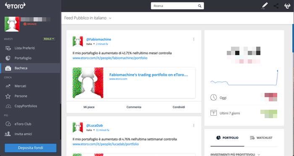The width and height of the screenshot is (294, 156).
Task: Open the fabiomachine portfolio URL link
Action: pos(110,58)
